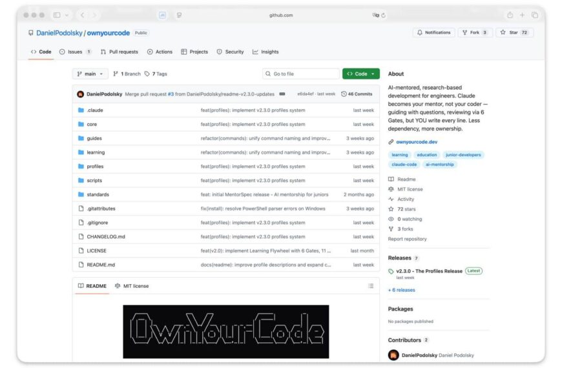
Task: Switch to the Pull requests tab
Action: [120, 52]
